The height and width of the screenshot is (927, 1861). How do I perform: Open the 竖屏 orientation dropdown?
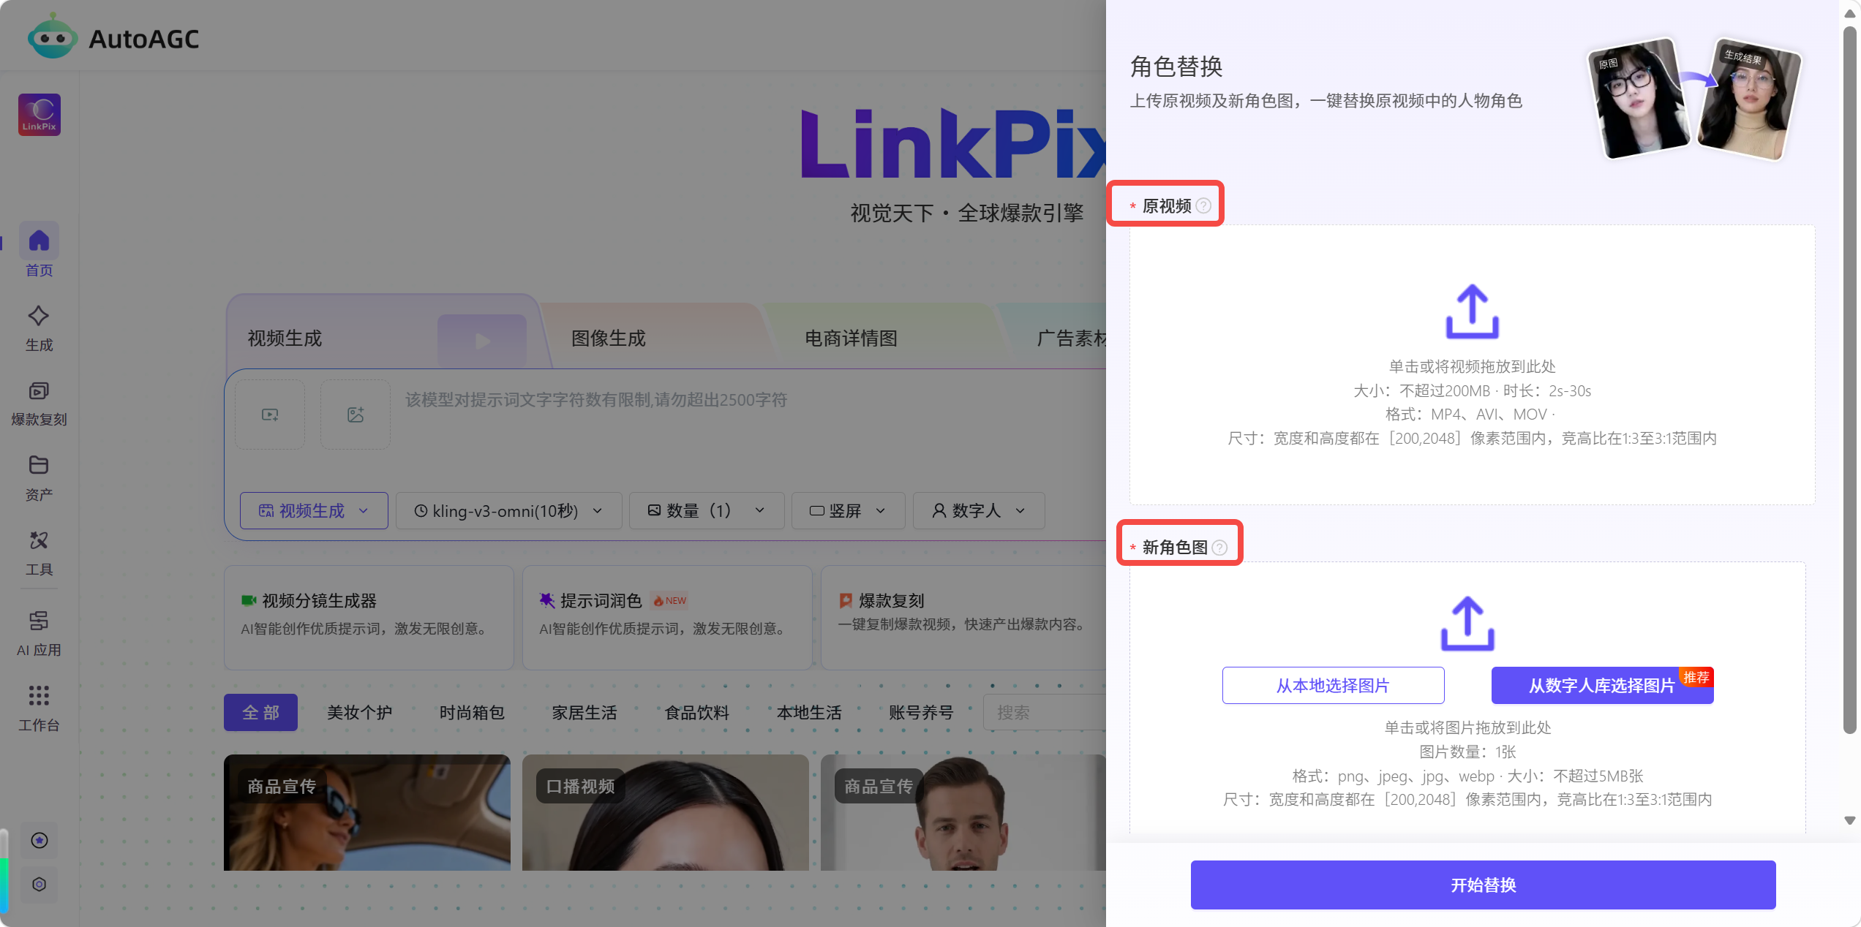point(848,510)
